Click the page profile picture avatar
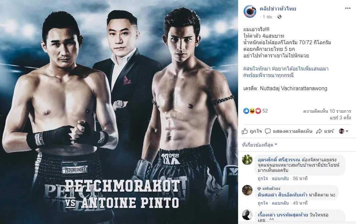 pos(250,11)
